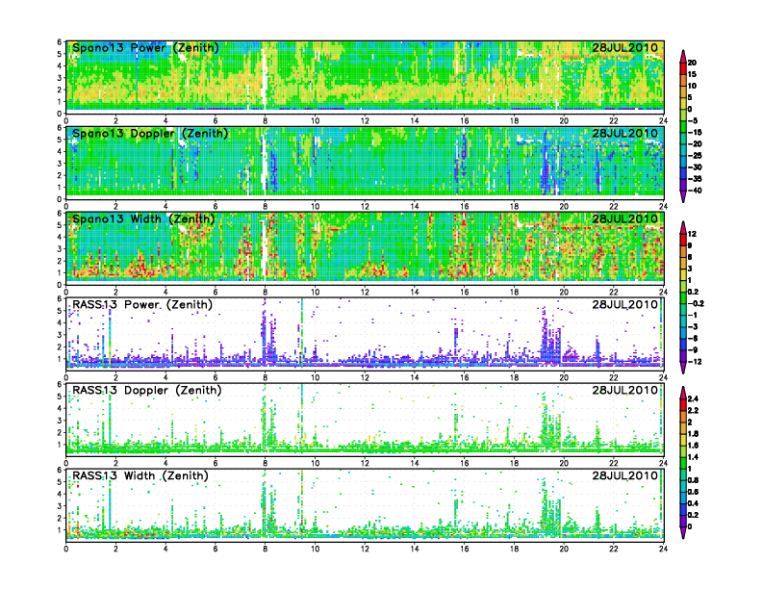Viewport: 762px width, 589px height.
Task: Click height tick 2 on Spano13 Width y-axis
Action: tap(60, 261)
